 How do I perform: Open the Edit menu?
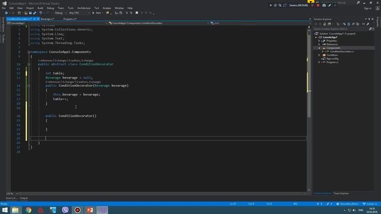pos(11,8)
